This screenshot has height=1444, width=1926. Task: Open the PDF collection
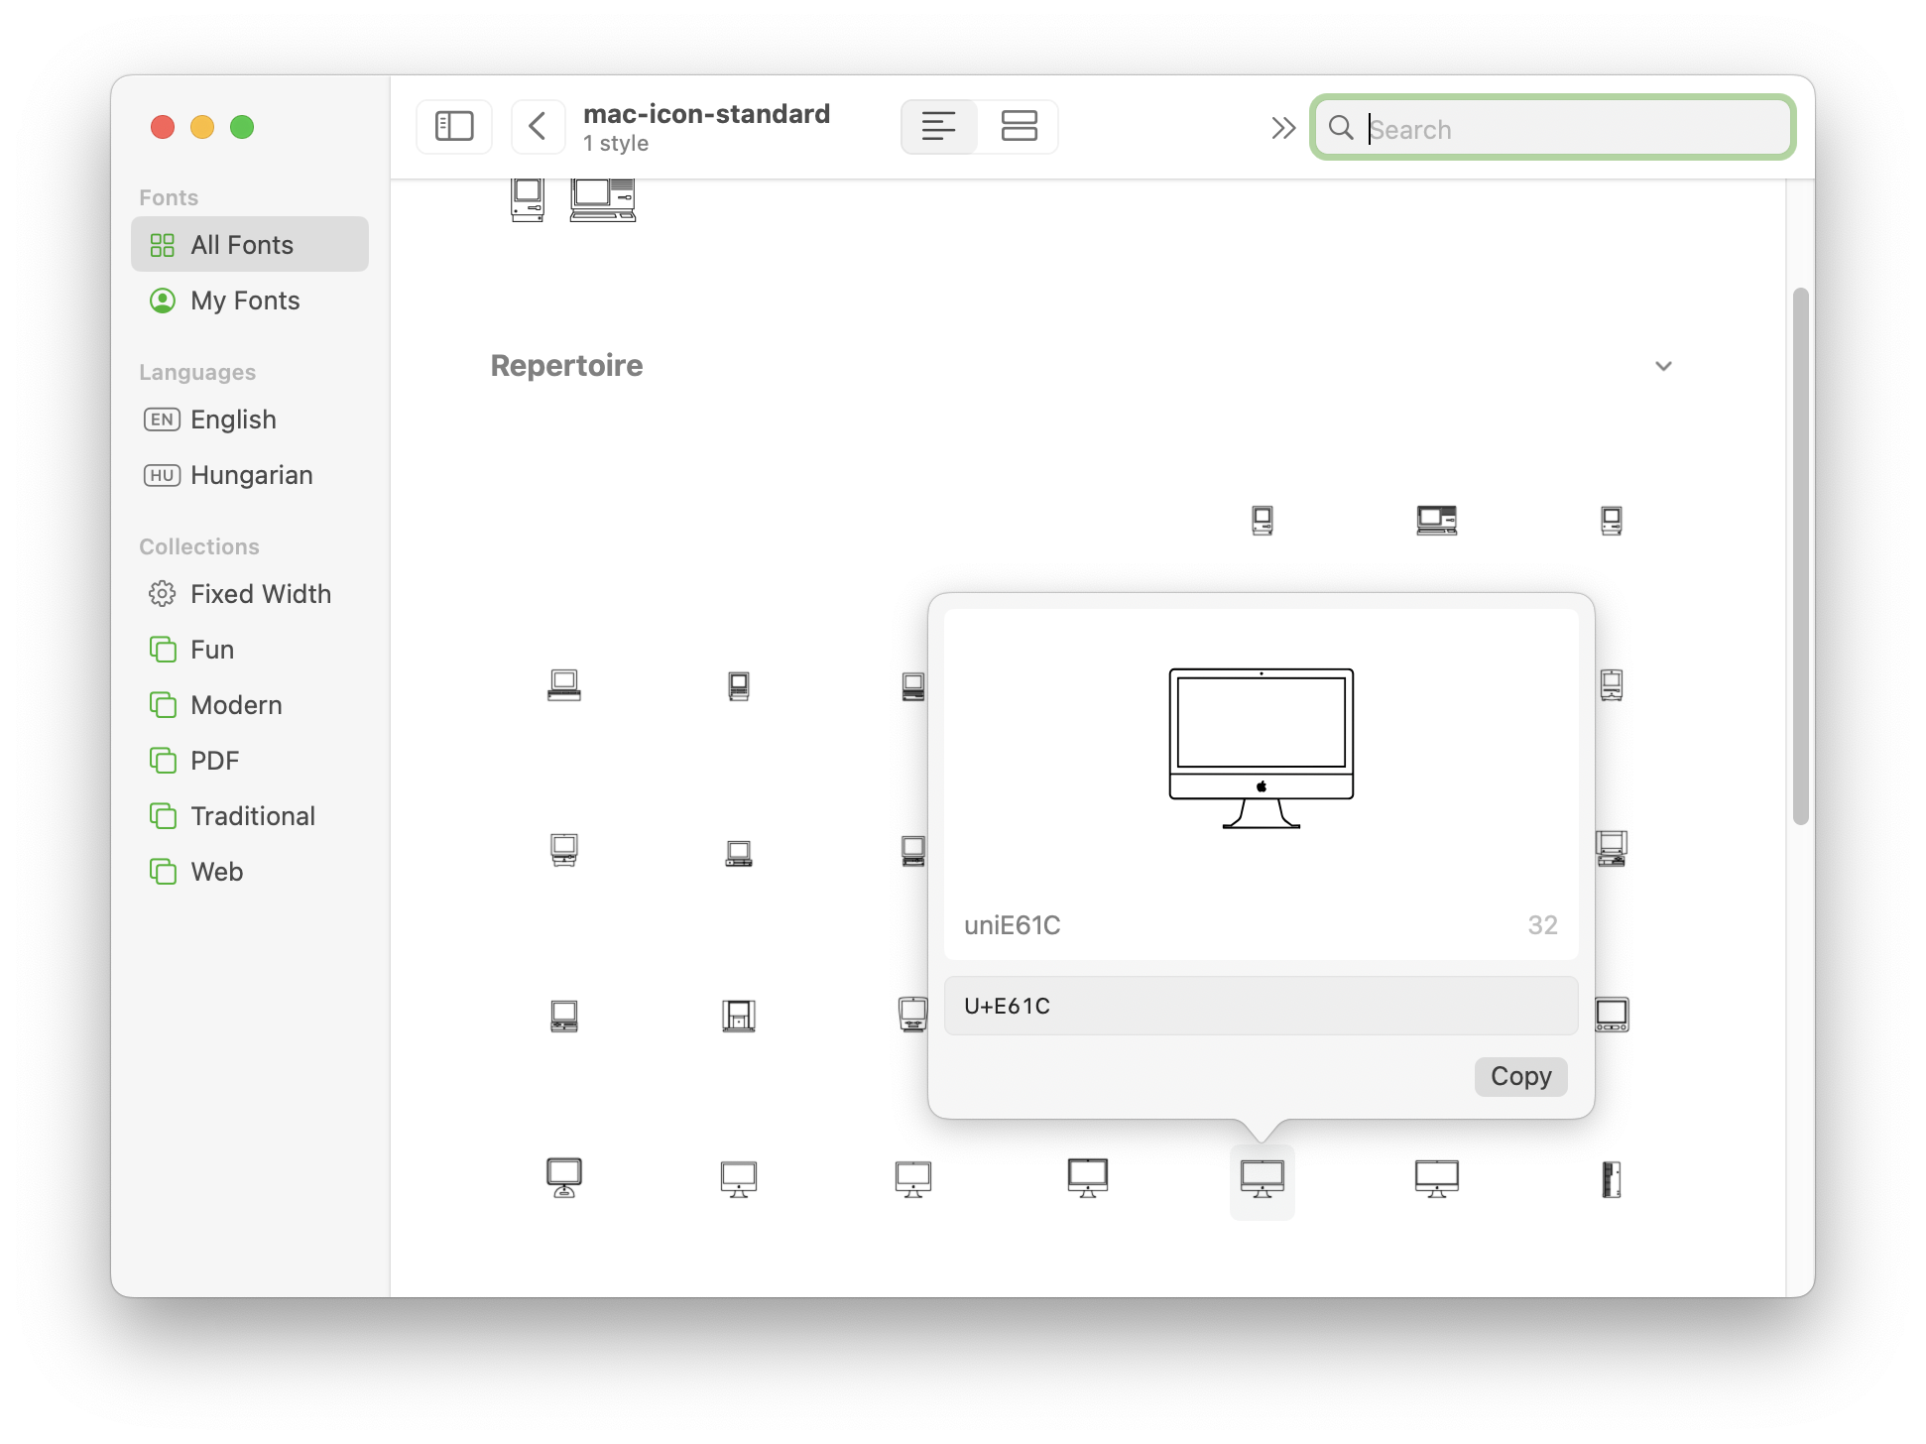250,761
